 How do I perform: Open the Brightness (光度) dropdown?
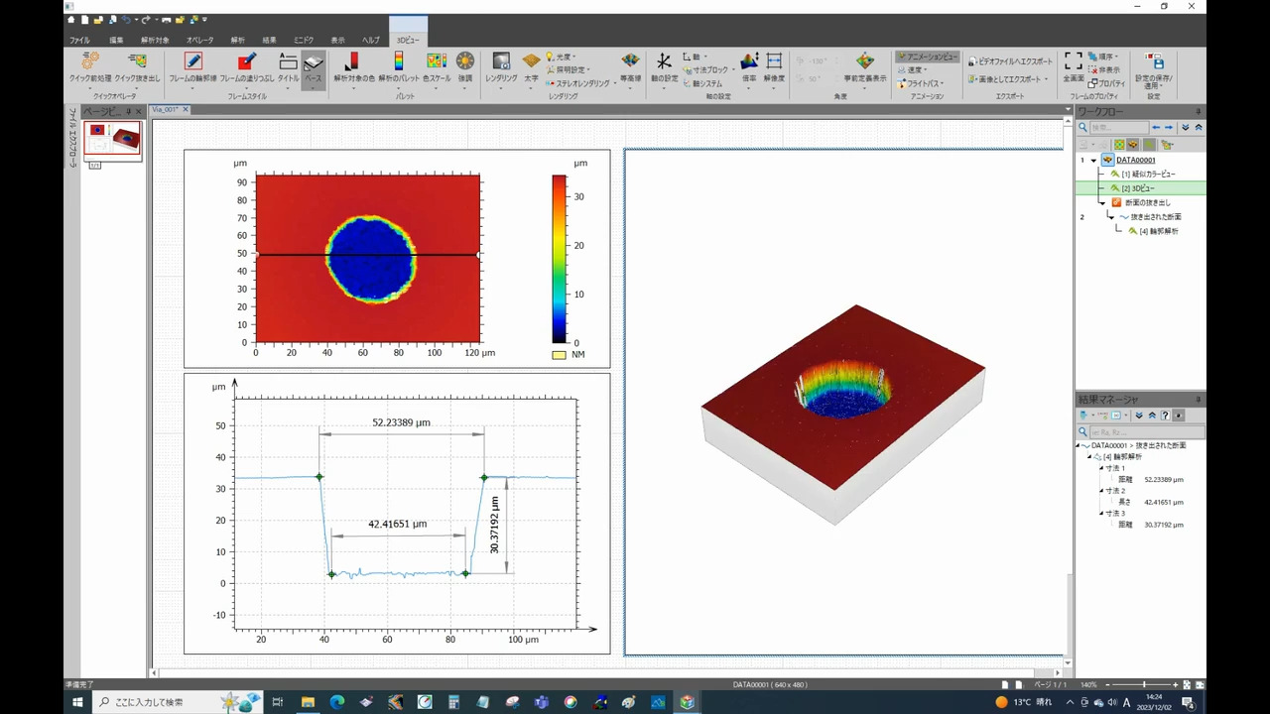(x=561, y=58)
